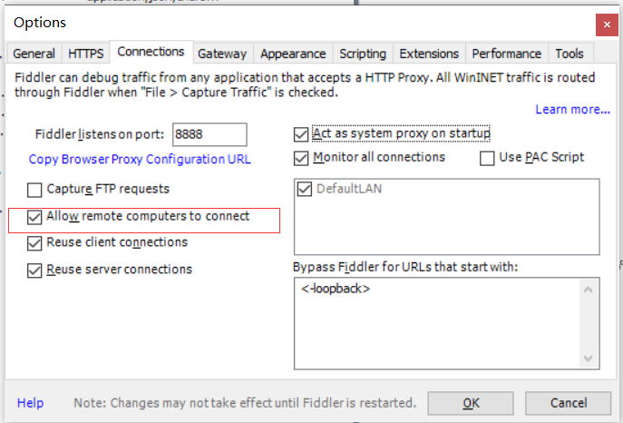Image resolution: width=623 pixels, height=423 pixels.
Task: Select the Tools tab
Action: tap(569, 54)
